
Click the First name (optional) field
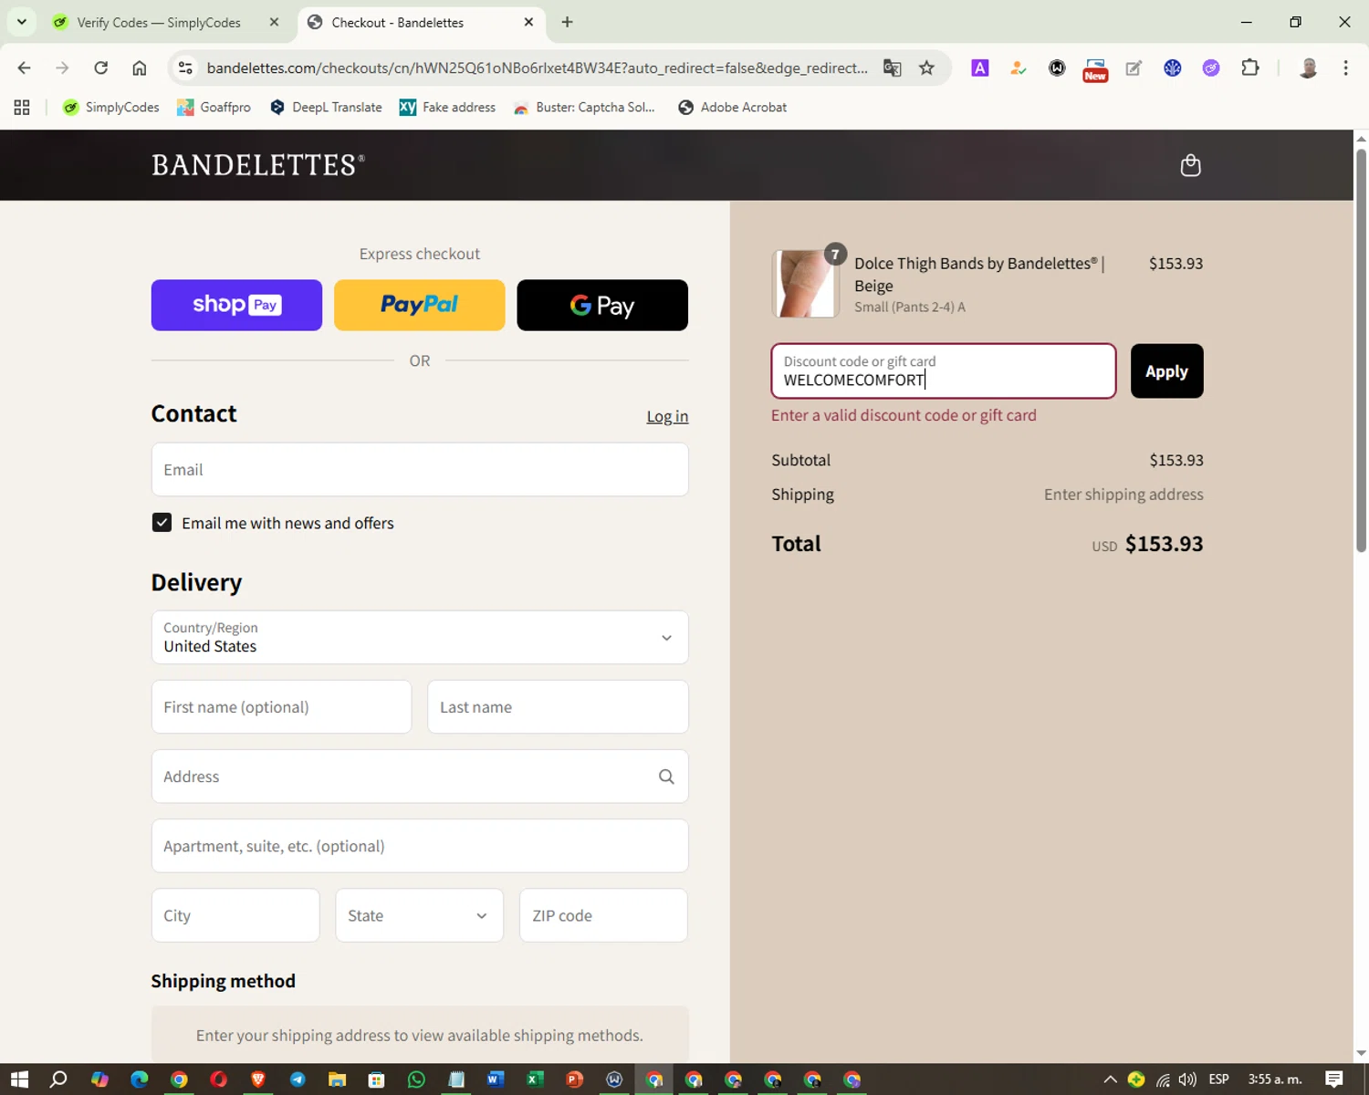point(281,707)
